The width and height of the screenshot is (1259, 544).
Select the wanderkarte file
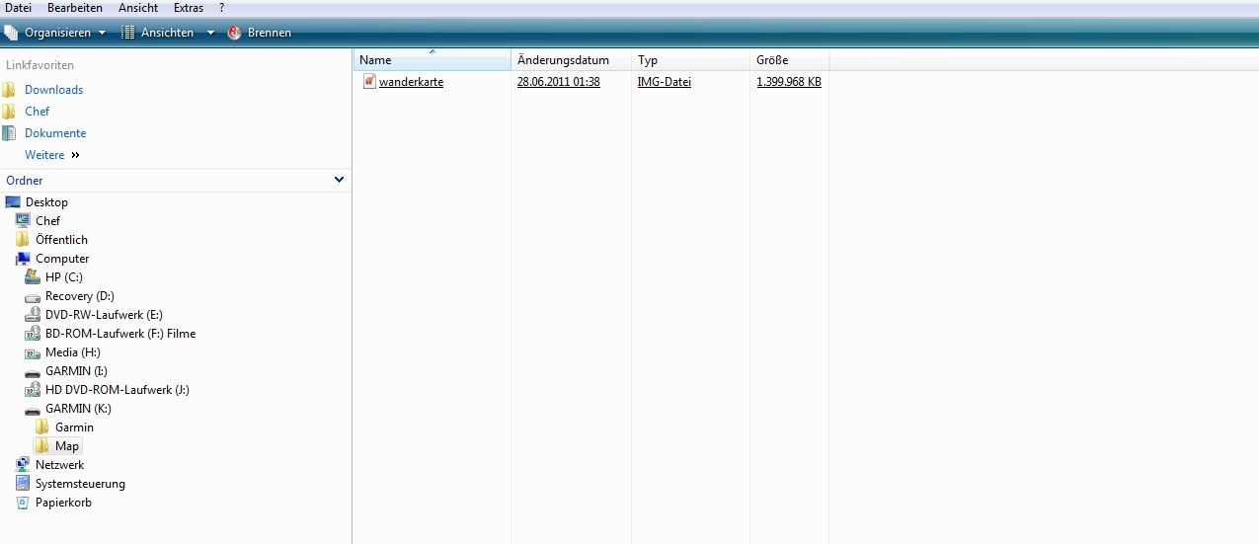[x=411, y=82]
